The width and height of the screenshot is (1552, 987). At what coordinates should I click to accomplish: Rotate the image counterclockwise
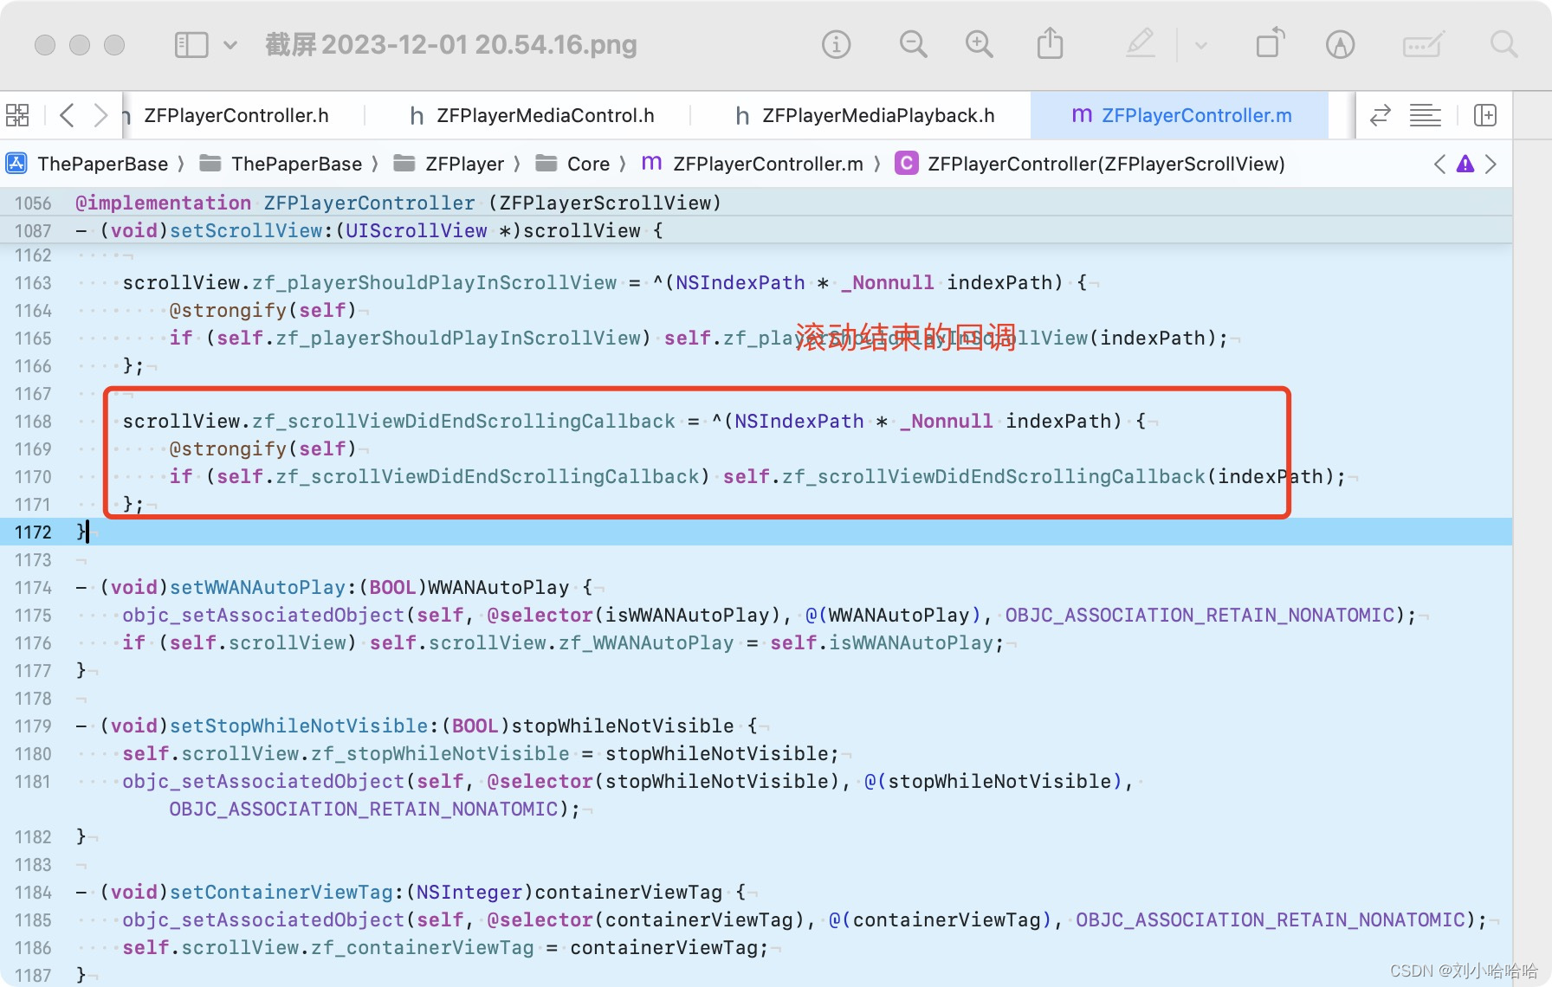coord(1270,43)
